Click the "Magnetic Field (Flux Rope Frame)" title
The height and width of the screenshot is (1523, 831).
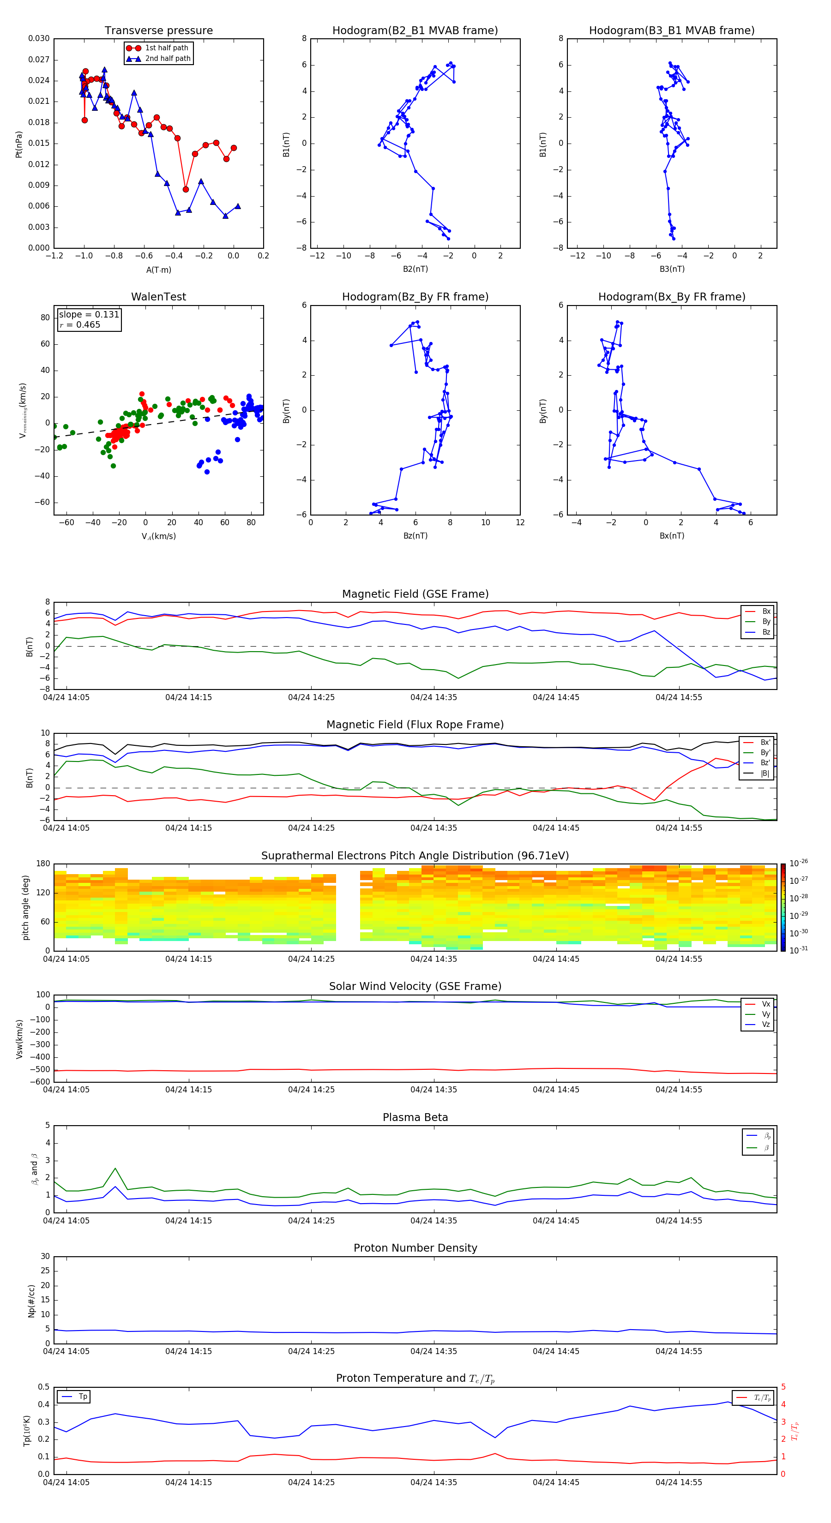click(x=415, y=725)
